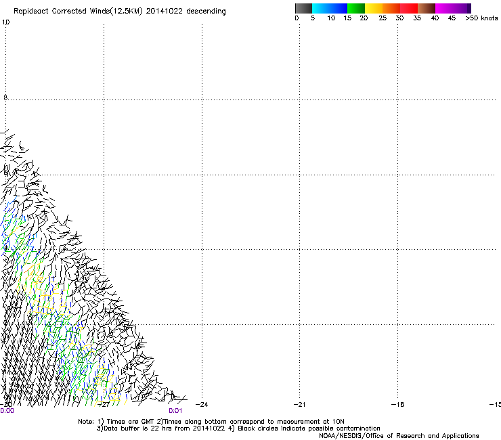Click the latitude '10' axis label
The width and height of the screenshot is (501, 440).
tap(5, 22)
